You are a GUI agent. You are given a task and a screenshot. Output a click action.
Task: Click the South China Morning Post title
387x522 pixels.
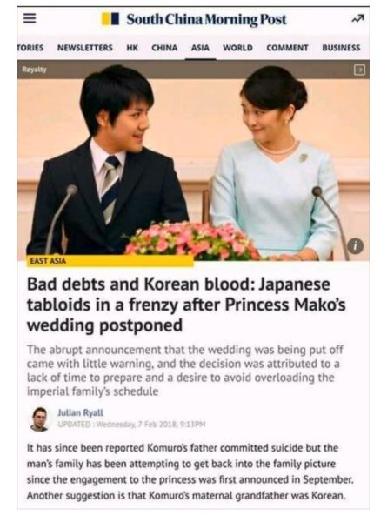(206, 19)
